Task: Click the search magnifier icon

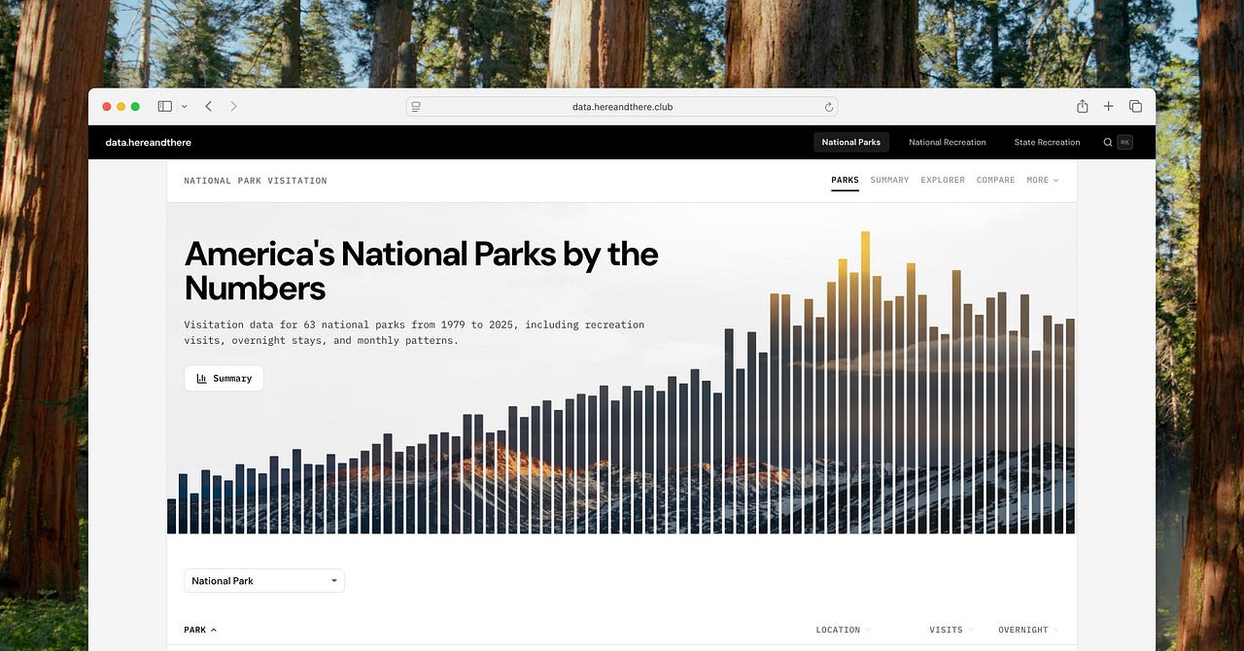Action: pos(1108,142)
